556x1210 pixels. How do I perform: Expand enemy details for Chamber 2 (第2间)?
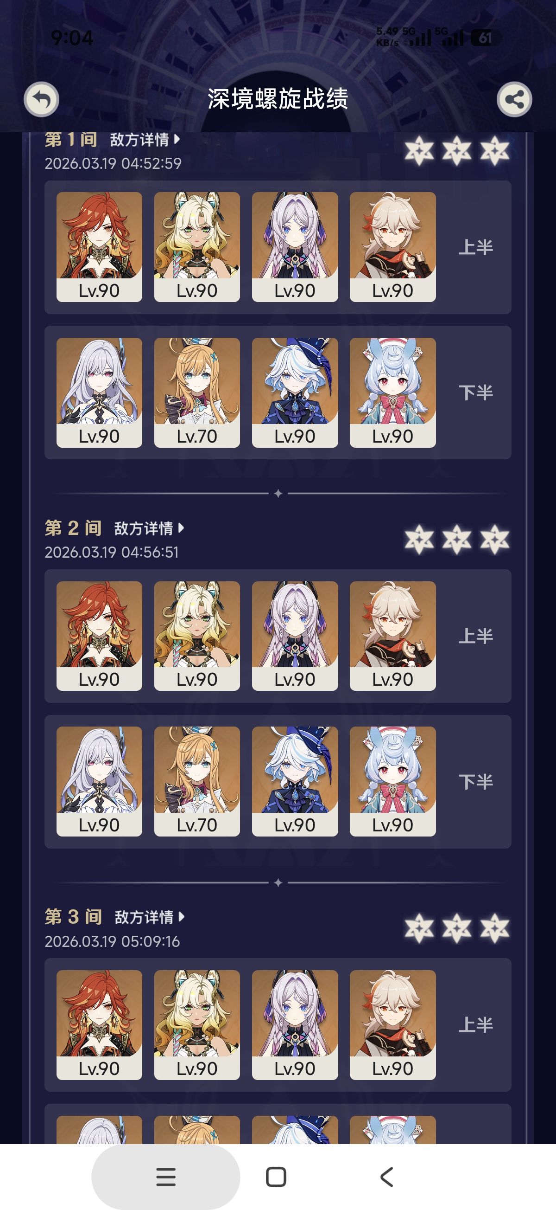click(149, 528)
